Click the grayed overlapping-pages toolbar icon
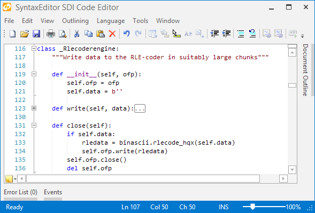The width and height of the screenshot is (315, 213). coord(165,34)
